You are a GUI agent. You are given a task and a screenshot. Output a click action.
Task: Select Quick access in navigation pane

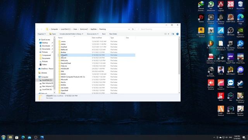coord(46,40)
